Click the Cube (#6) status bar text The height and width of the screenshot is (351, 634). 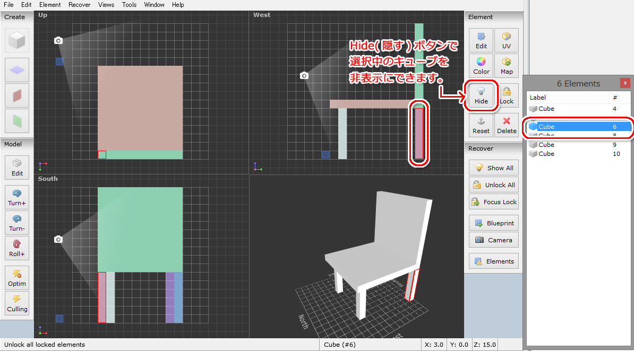click(x=340, y=345)
